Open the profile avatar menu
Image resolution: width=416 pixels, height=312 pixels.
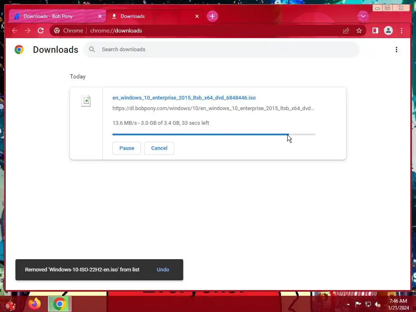point(388,31)
